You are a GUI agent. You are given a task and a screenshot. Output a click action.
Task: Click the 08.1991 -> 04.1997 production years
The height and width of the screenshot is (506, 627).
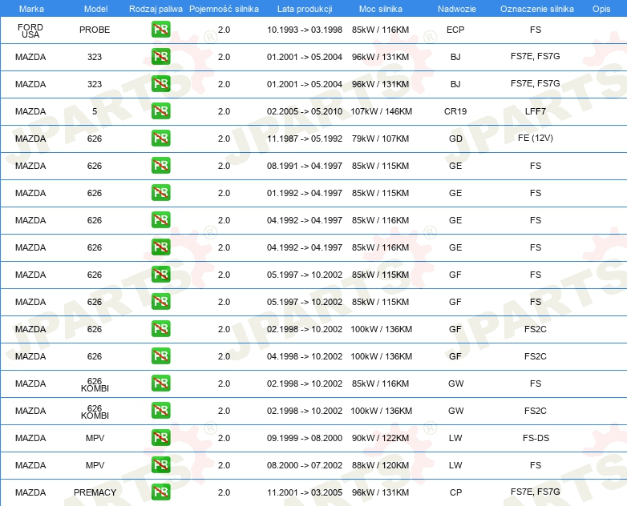(305, 166)
